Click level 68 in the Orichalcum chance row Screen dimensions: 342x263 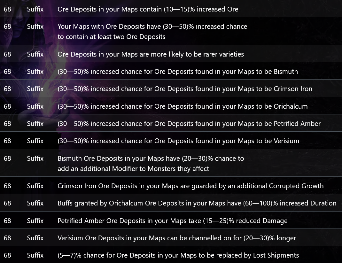[7, 106]
